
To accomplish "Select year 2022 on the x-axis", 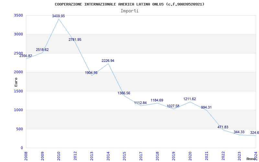I will [223, 156].
